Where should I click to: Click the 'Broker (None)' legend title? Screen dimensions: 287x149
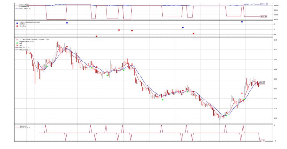[24, 5]
